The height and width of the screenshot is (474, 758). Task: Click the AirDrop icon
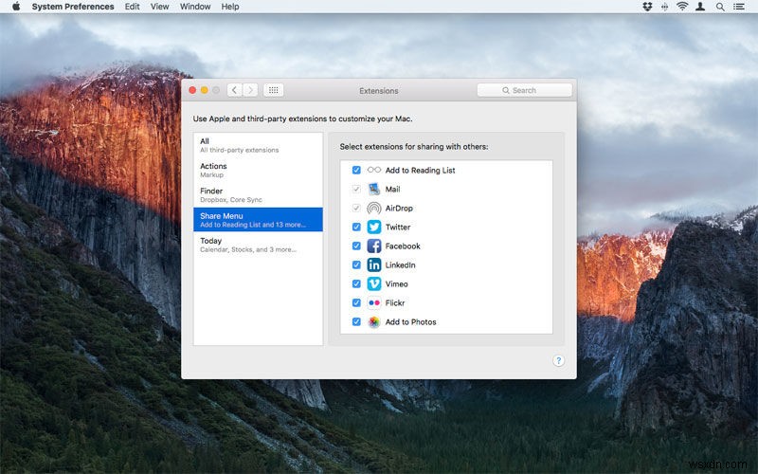click(374, 209)
